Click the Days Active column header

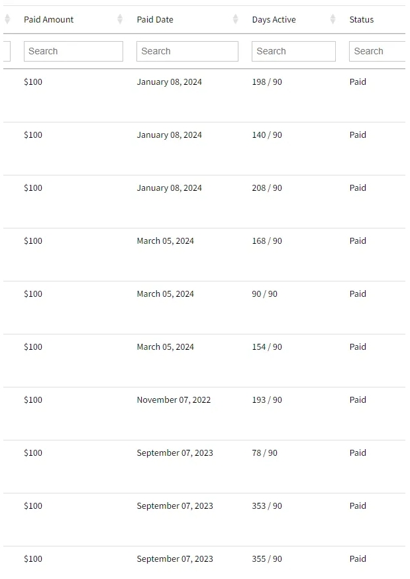pos(274,20)
